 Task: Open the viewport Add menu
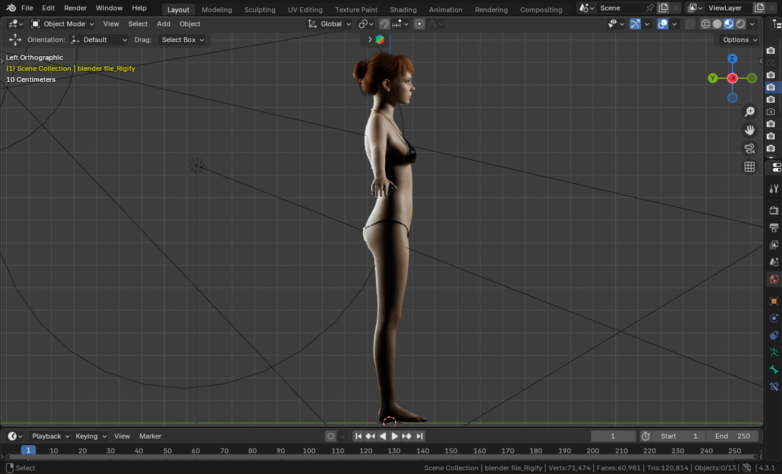pos(164,24)
